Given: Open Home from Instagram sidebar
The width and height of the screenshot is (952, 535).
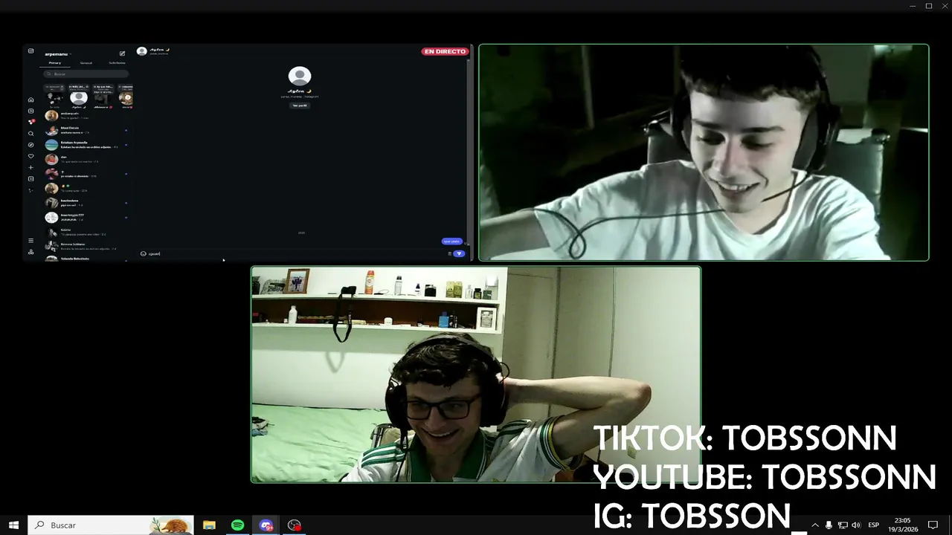Looking at the screenshot, I should click(31, 100).
